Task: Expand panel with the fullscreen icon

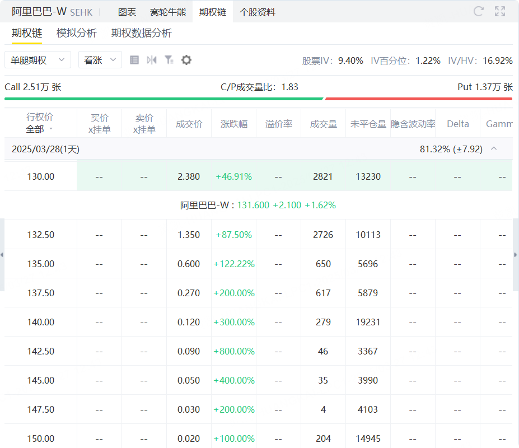Action: click(x=500, y=12)
